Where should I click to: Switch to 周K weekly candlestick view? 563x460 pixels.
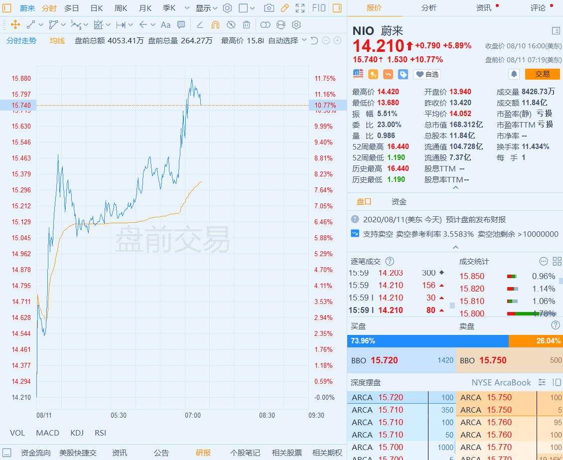(121, 8)
